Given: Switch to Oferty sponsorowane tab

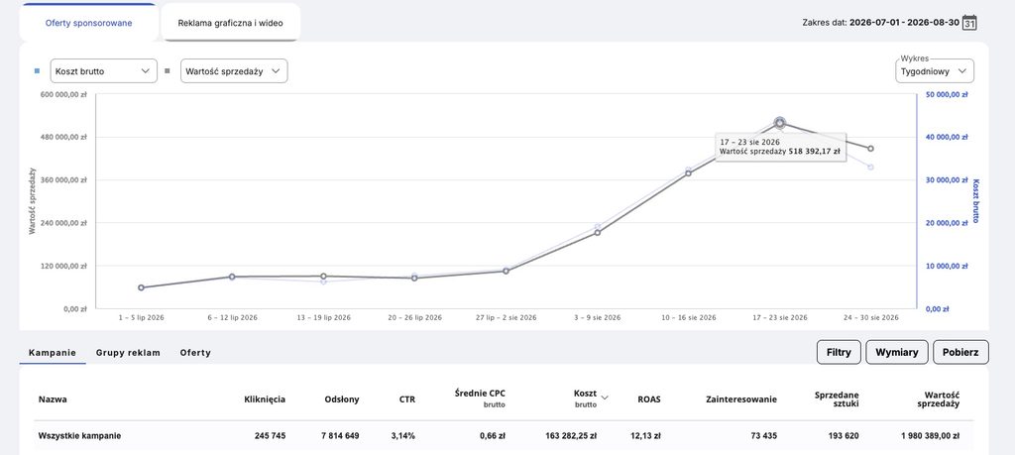Looking at the screenshot, I should [88, 23].
